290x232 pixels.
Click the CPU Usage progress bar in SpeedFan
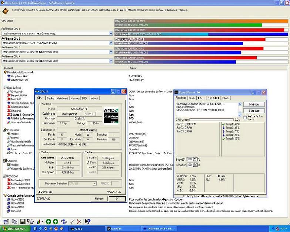(x=212, y=120)
